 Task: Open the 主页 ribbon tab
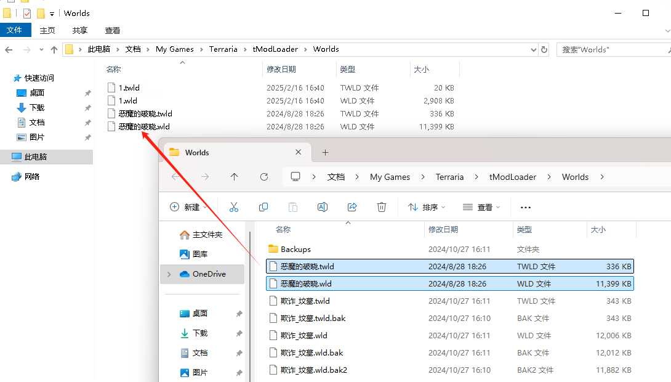coord(47,30)
